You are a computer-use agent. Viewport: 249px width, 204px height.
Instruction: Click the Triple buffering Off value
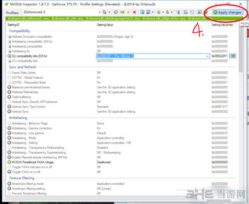99,97
